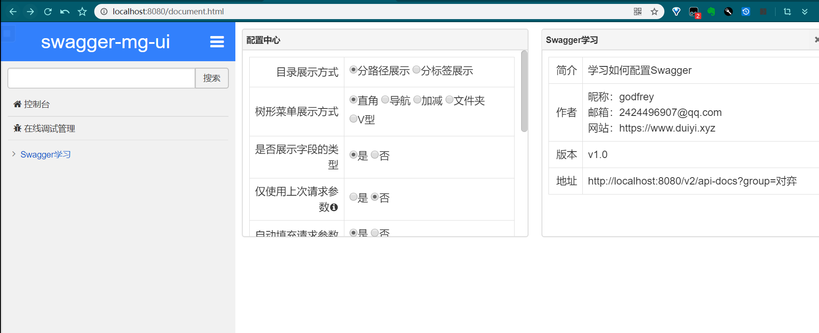Click the 搜索 button

click(212, 78)
